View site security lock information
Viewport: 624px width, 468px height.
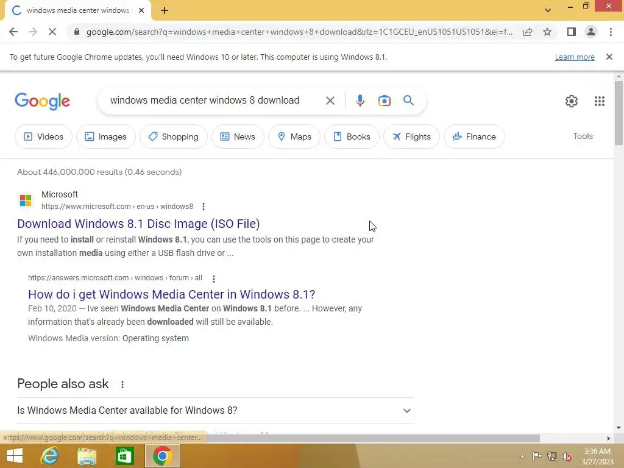pyautogui.click(x=76, y=32)
